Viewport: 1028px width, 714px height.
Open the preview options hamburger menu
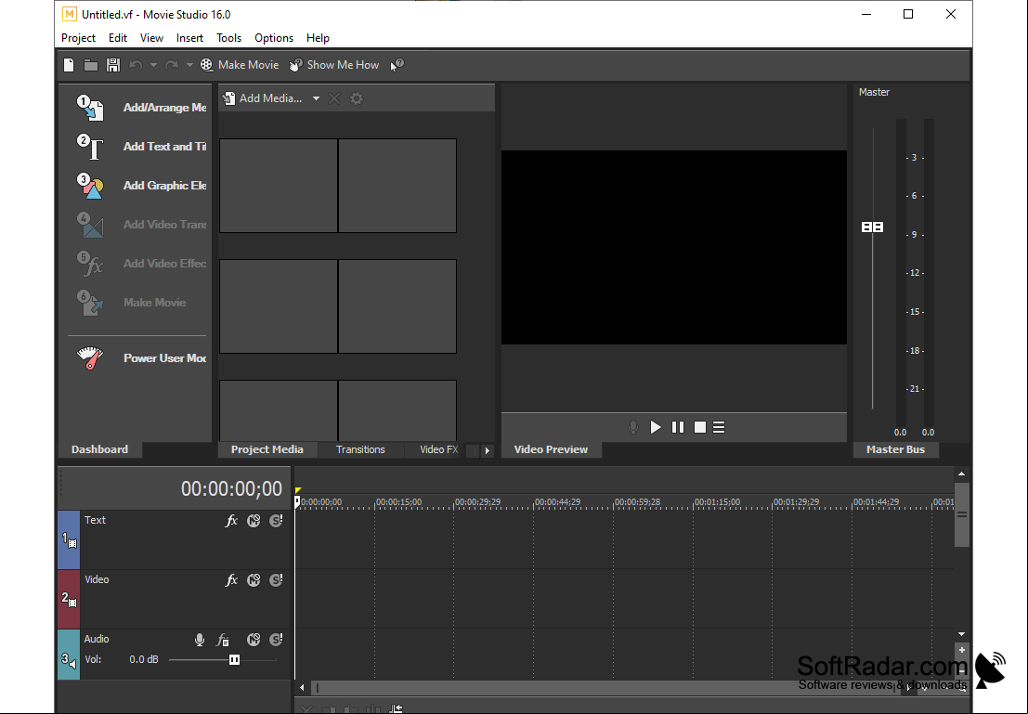click(x=719, y=427)
